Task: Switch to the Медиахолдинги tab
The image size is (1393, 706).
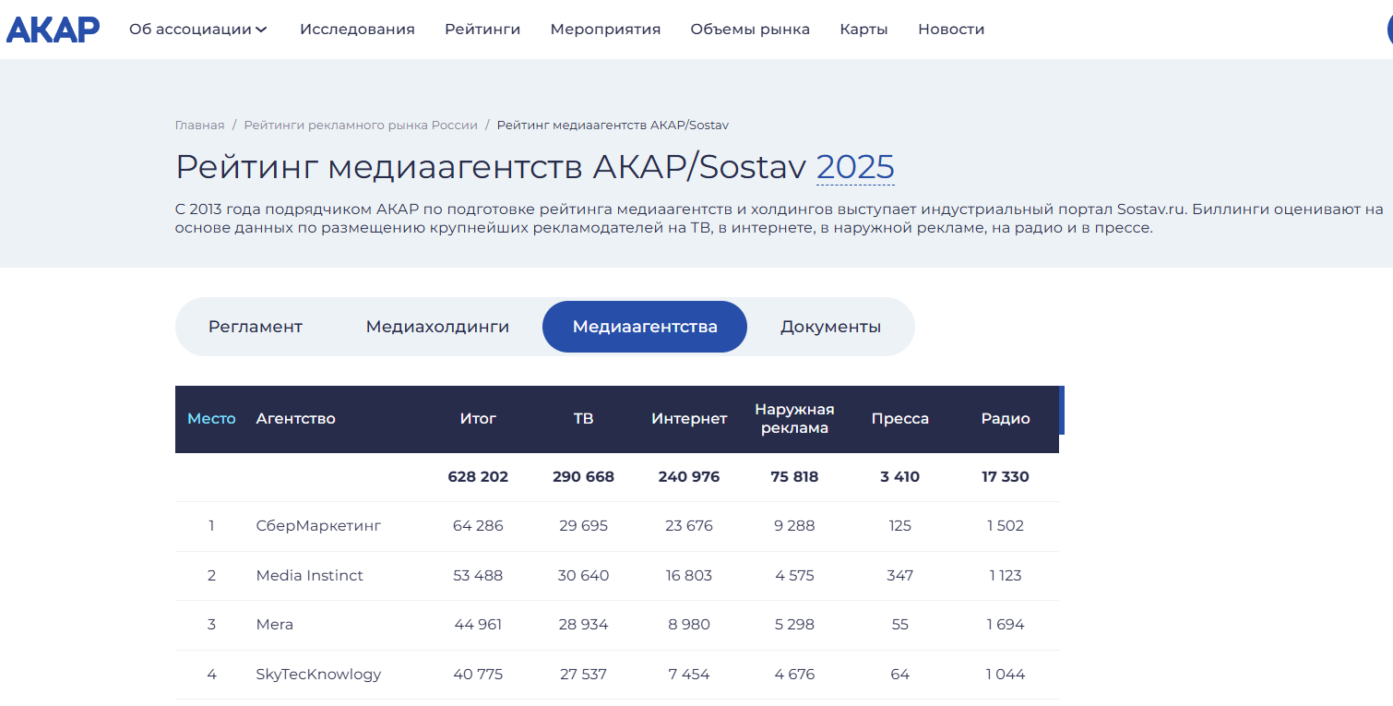Action: (x=437, y=327)
